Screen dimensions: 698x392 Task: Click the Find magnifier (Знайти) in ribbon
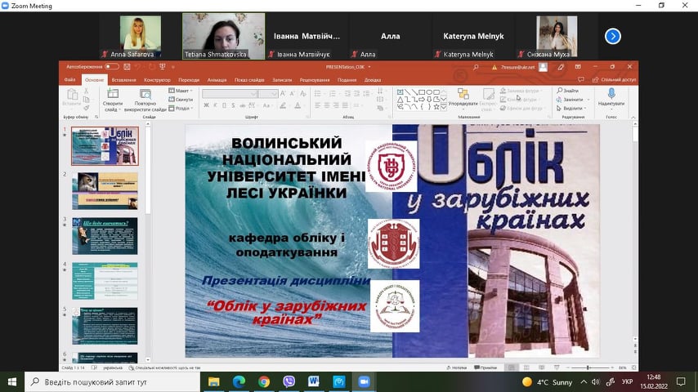[x=570, y=91]
